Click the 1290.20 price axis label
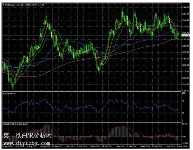 click(x=185, y=46)
